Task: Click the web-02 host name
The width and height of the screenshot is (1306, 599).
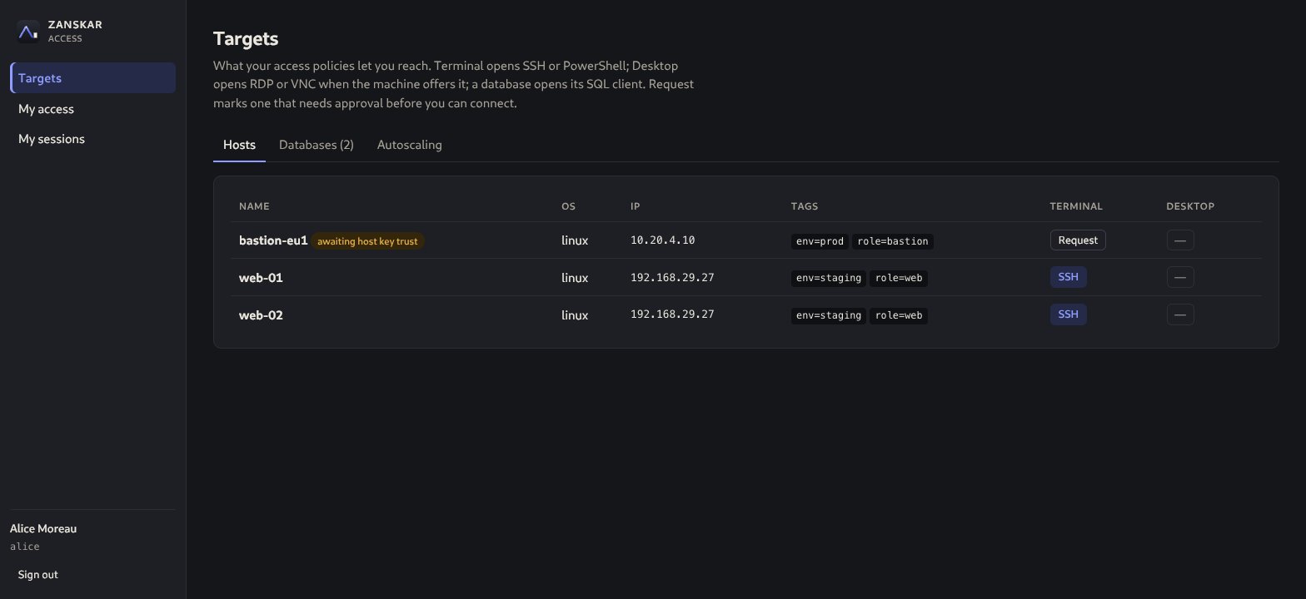Action: (261, 315)
